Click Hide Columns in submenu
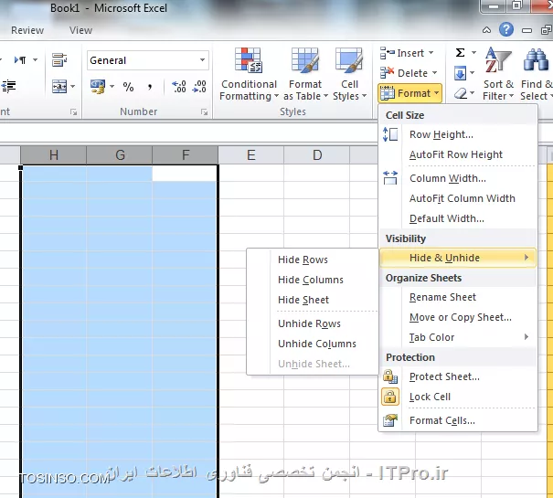Viewport: 553px width, 498px height. point(313,280)
